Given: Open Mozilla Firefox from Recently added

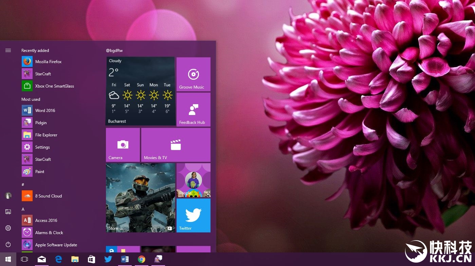Looking at the screenshot, I should (48, 62).
